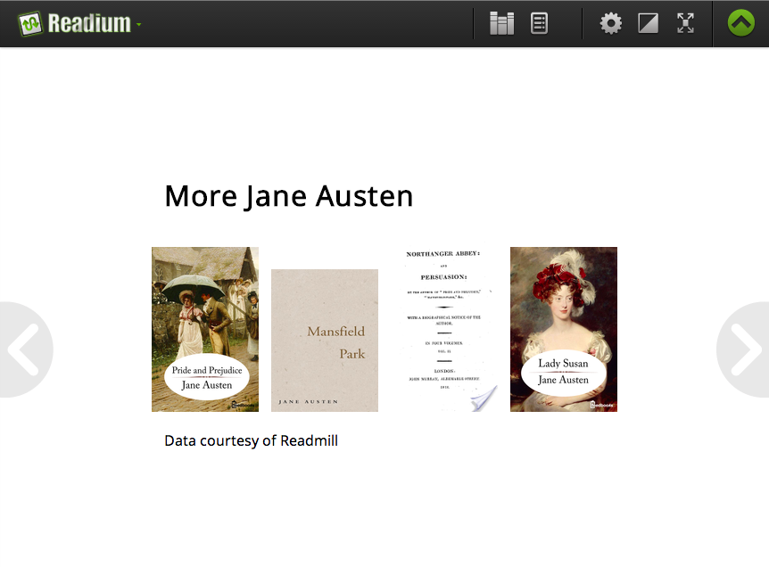Open the library bookshelf icon
The image size is (769, 567).
tap(501, 23)
